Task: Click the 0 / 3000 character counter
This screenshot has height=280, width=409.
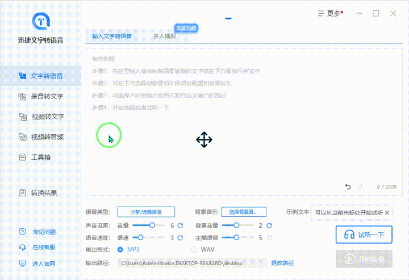Action: [387, 187]
